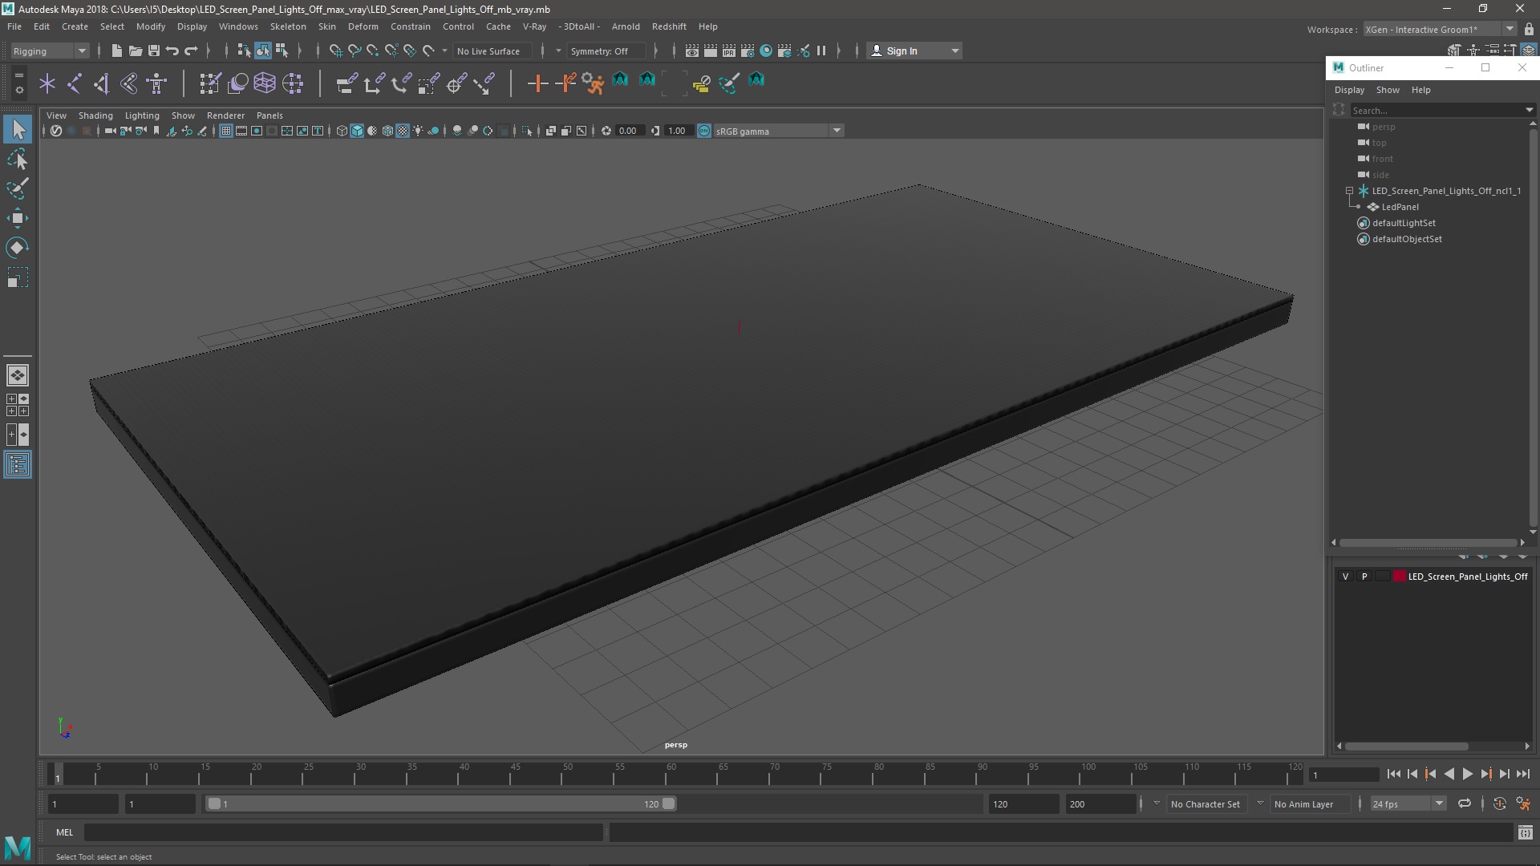Click the Outliner horizontal scrollbar
1540x866 pixels.
point(1428,543)
